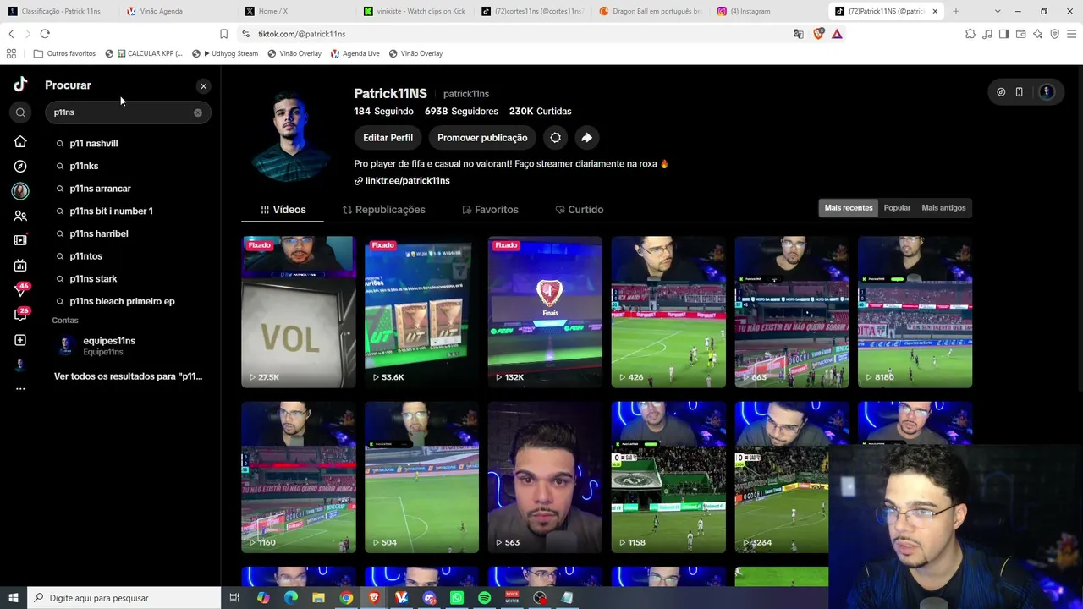Open Spotify from the Windows taskbar
Viewport: 1083px width, 609px height.
pyautogui.click(x=484, y=598)
